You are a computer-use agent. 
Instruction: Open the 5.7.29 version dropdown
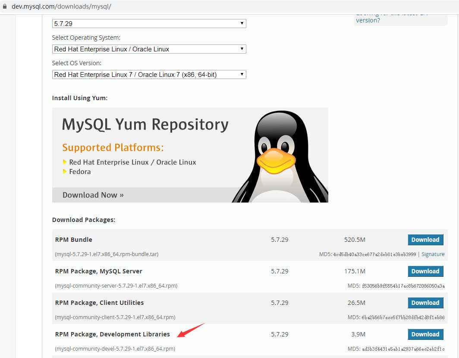pos(149,23)
